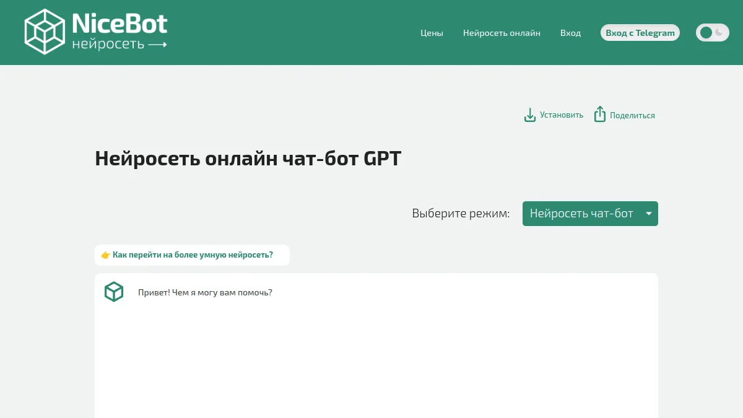Click the bot cube avatar in chat
Viewport: 743px width, 418px height.
coord(114,292)
